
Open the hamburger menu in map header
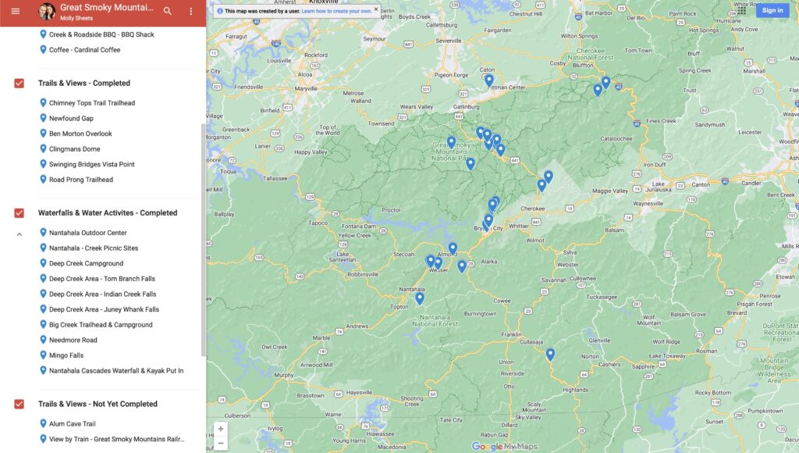point(15,11)
